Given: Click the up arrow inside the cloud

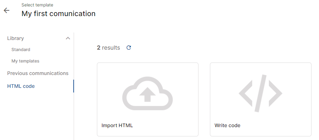Looking at the screenshot, I should [x=147, y=95].
